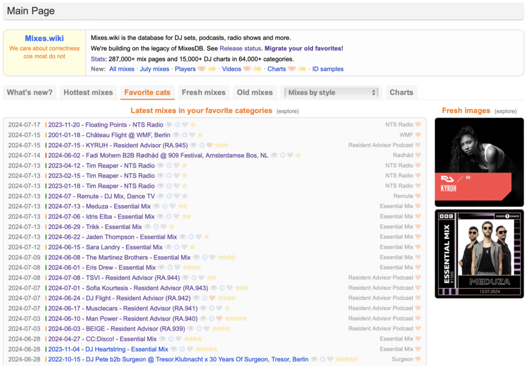Open the Hottest mixes tab
Image resolution: width=528 pixels, height=366 pixels.
pyautogui.click(x=88, y=92)
